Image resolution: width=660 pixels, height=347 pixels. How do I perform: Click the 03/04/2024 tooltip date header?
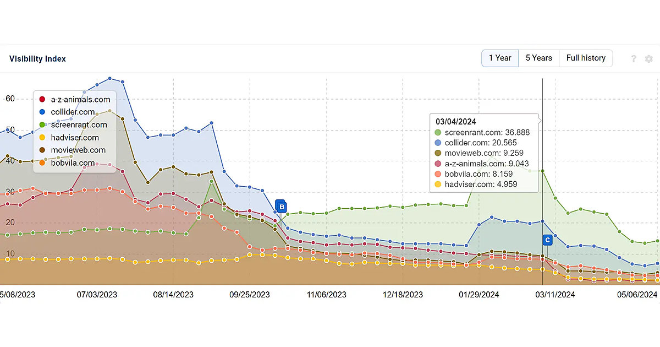point(455,122)
